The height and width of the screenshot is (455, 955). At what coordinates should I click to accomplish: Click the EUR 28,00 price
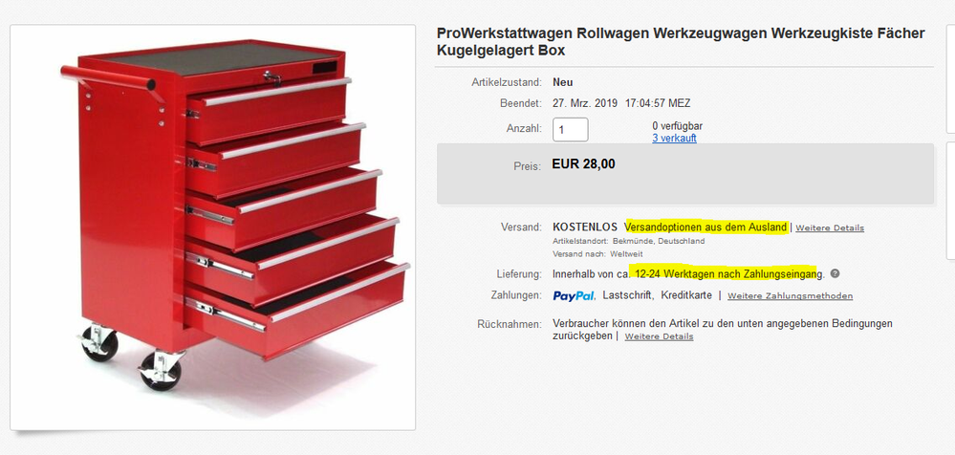pyautogui.click(x=583, y=163)
